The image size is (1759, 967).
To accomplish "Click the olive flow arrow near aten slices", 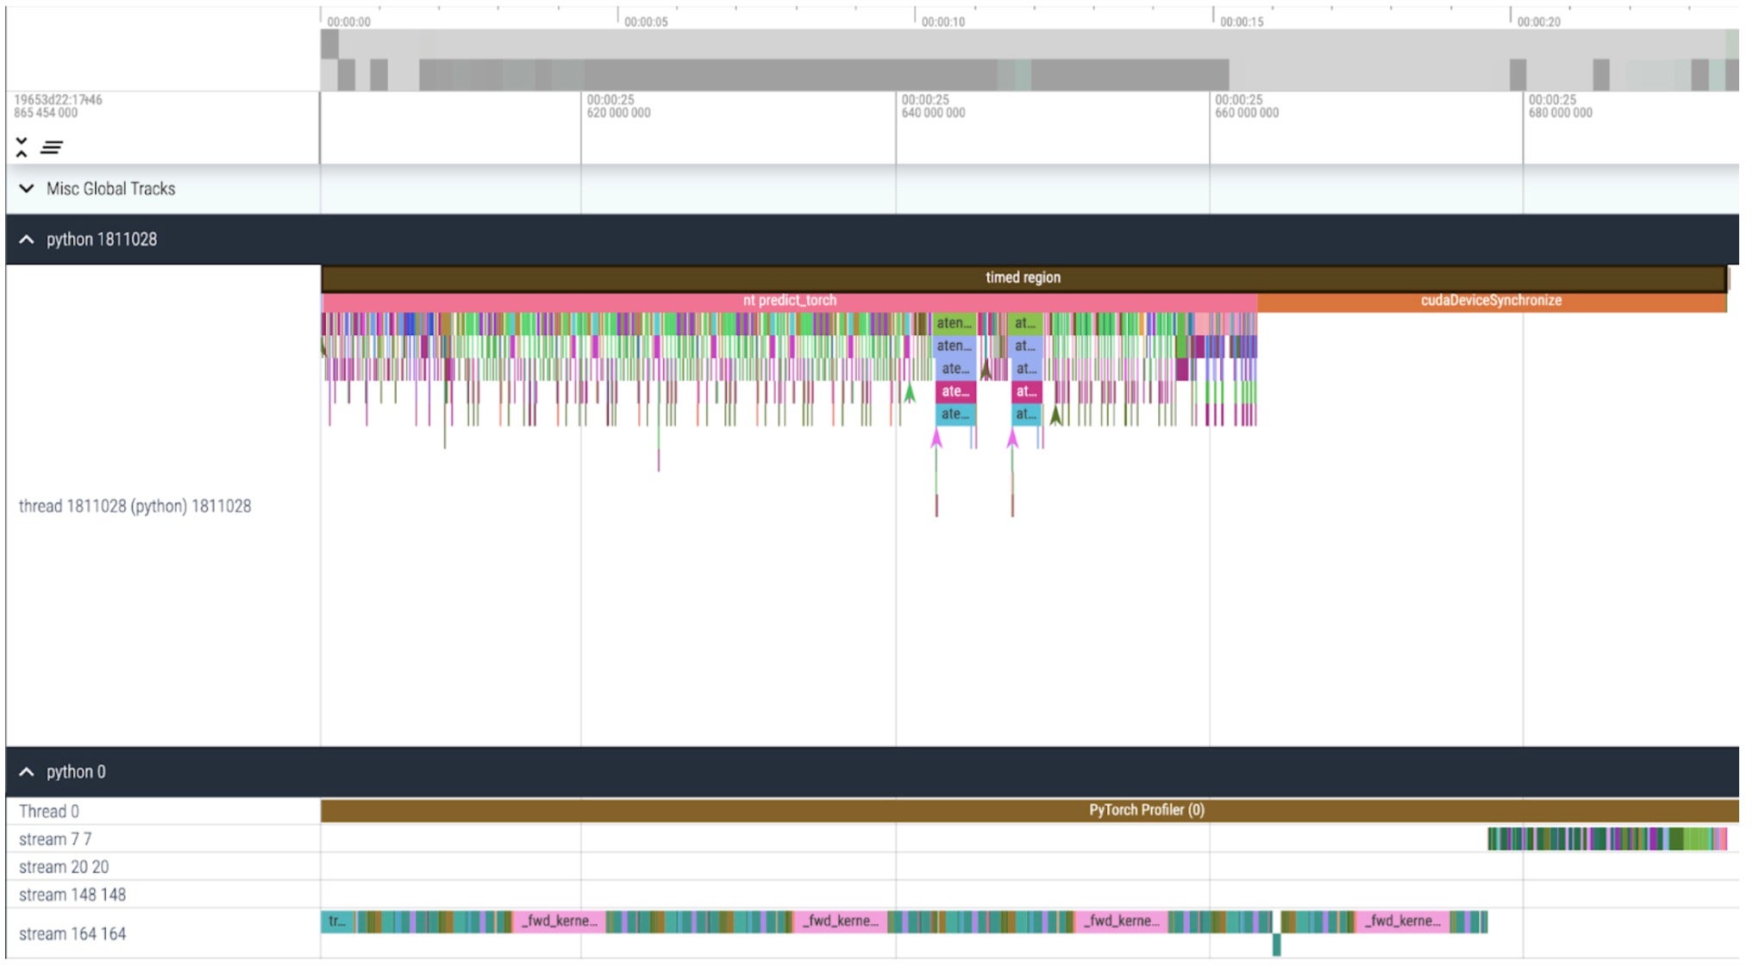I will click(1055, 414).
